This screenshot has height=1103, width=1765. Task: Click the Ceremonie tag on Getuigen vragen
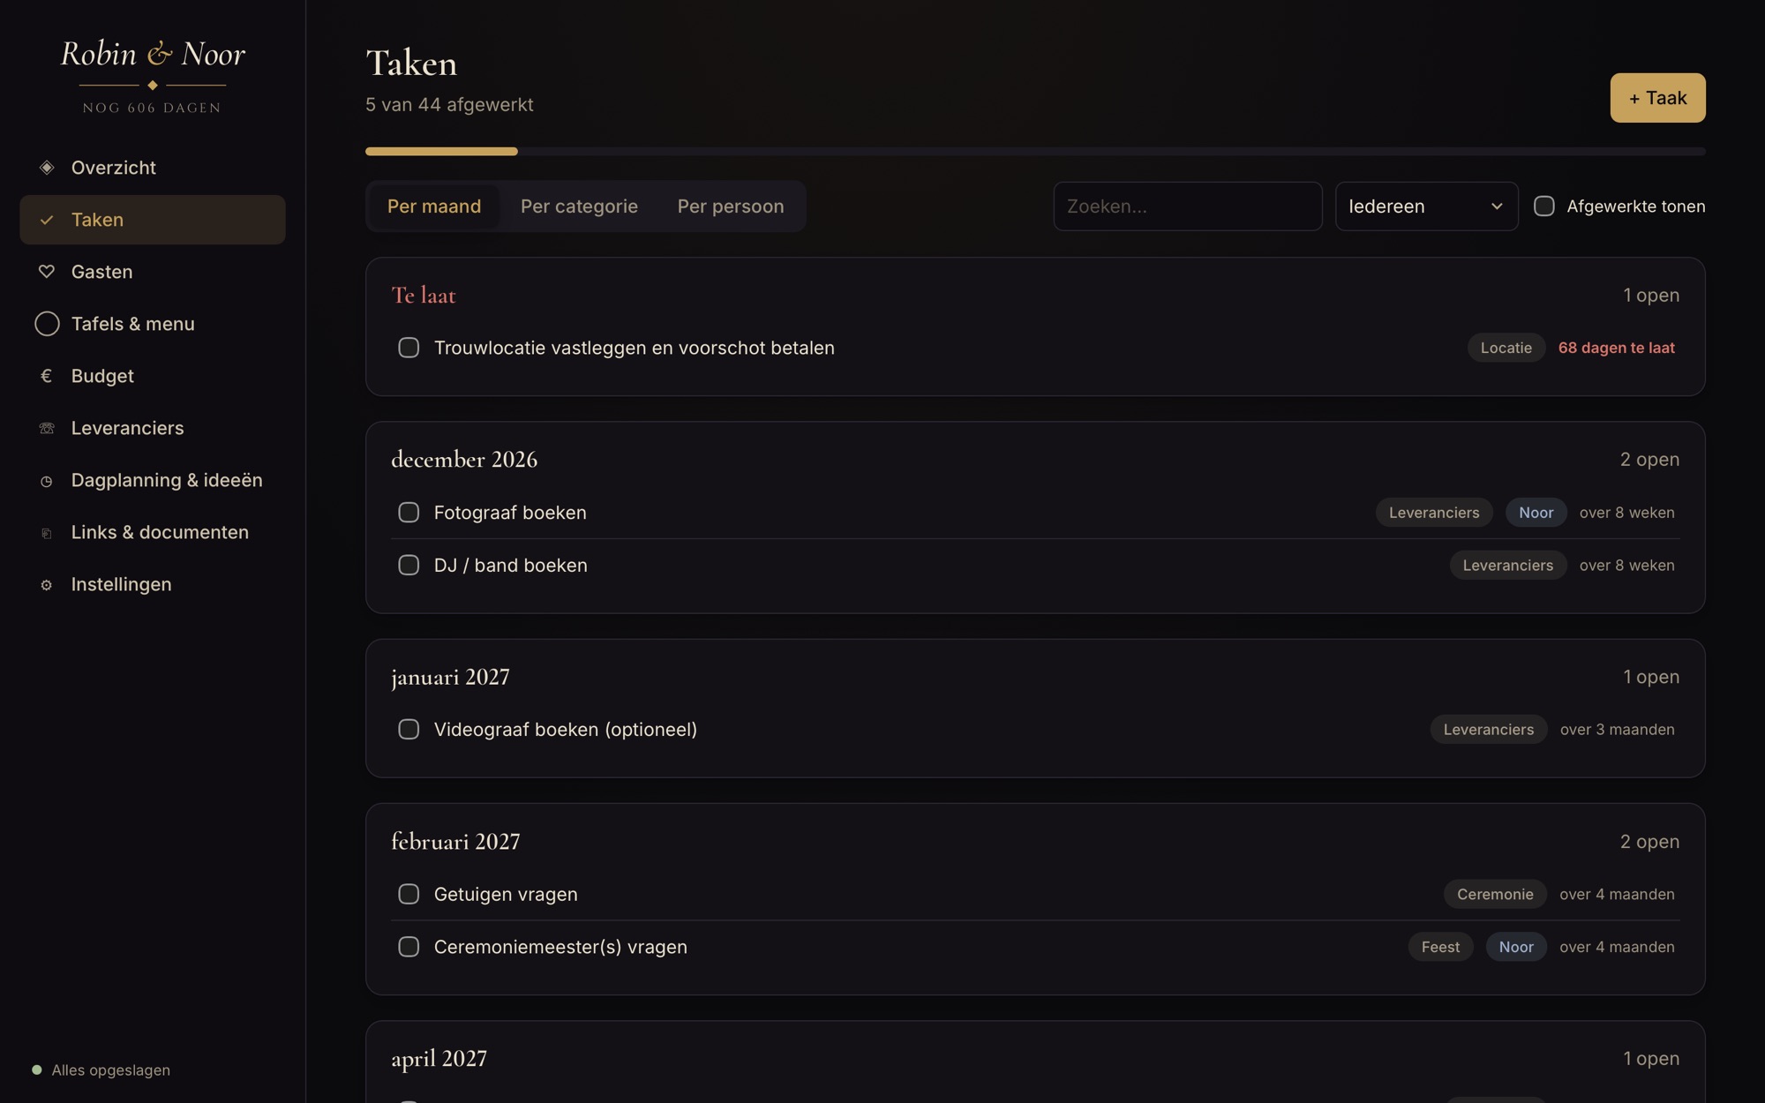[x=1495, y=894]
